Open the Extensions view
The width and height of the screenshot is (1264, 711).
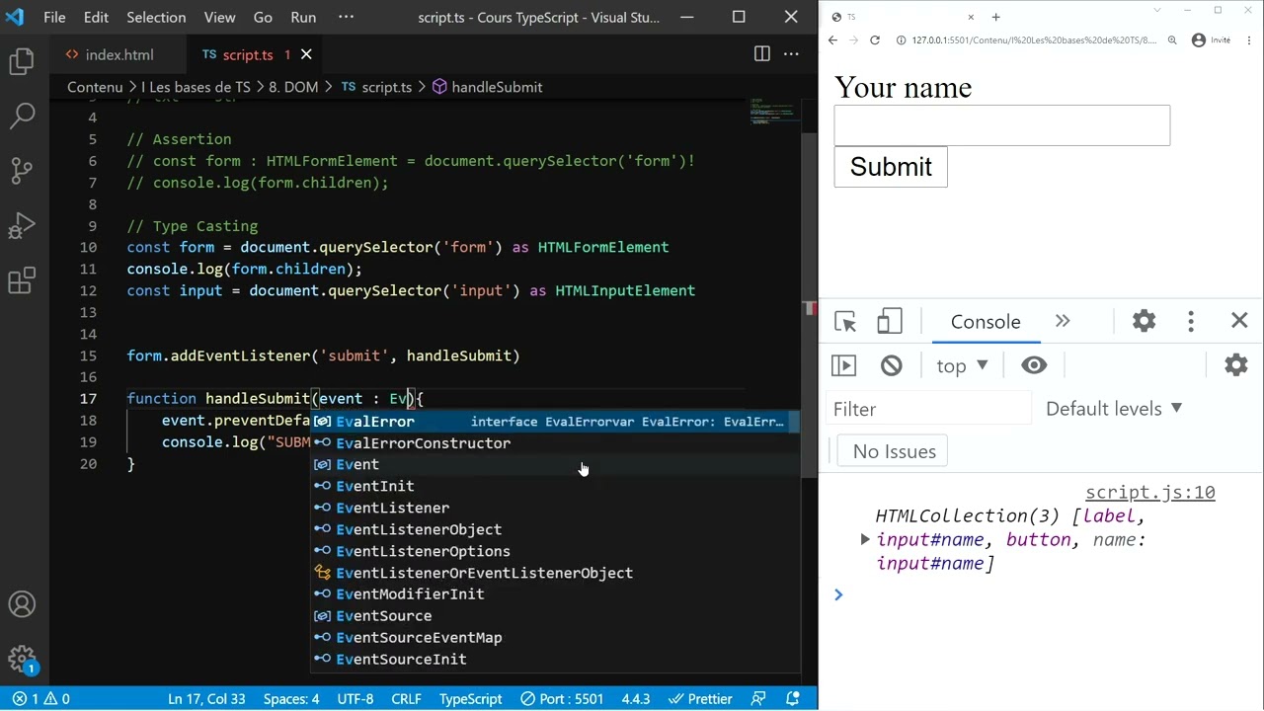pyautogui.click(x=22, y=280)
